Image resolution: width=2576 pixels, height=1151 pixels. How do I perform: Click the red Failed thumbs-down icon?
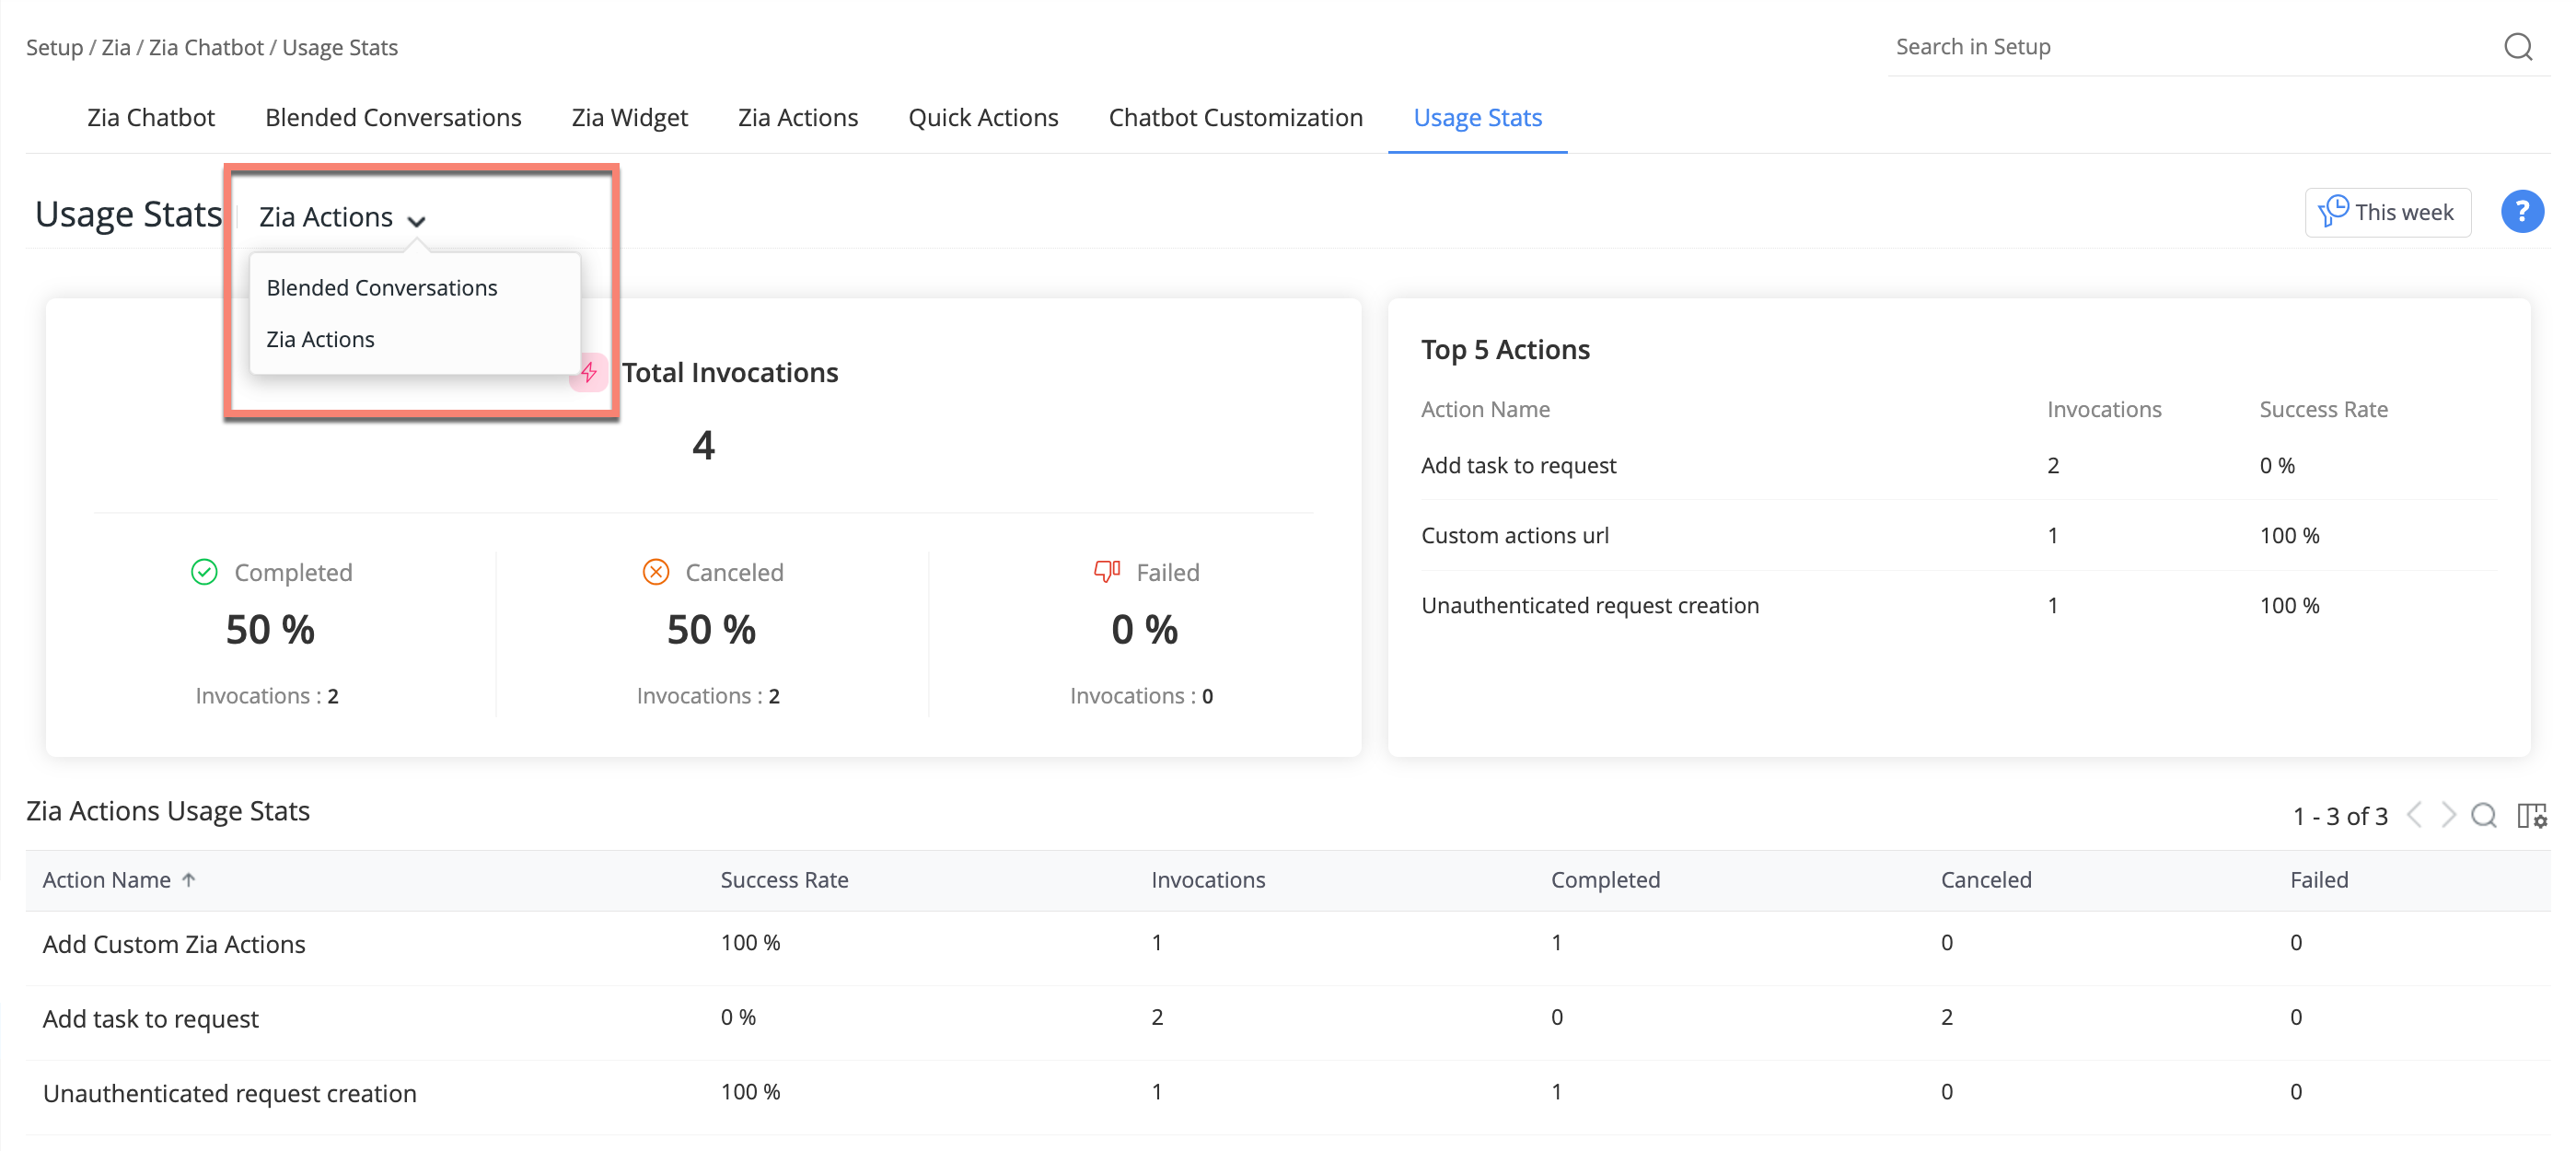tap(1107, 571)
